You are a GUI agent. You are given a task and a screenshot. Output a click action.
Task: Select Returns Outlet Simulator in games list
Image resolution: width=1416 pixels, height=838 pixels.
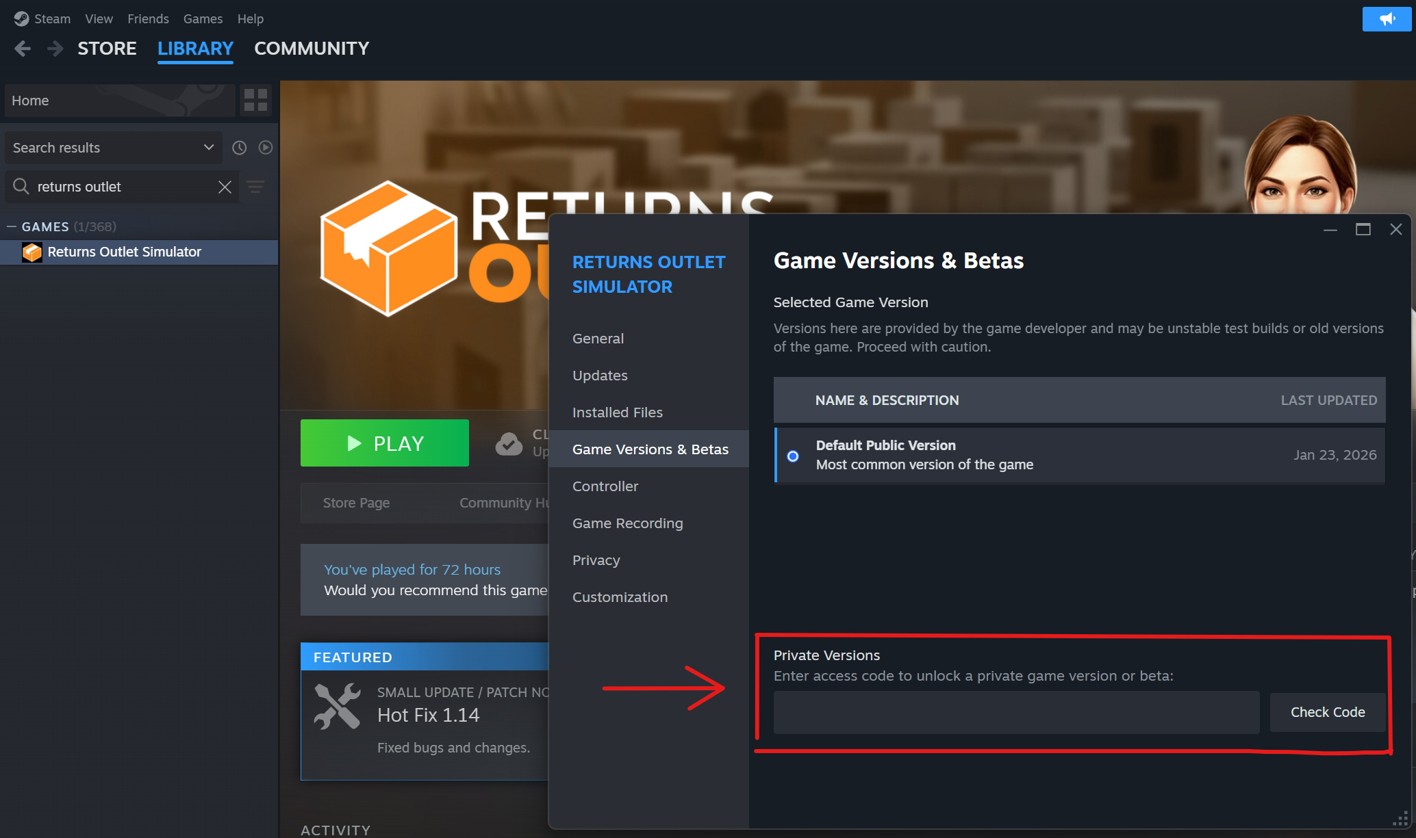[139, 252]
